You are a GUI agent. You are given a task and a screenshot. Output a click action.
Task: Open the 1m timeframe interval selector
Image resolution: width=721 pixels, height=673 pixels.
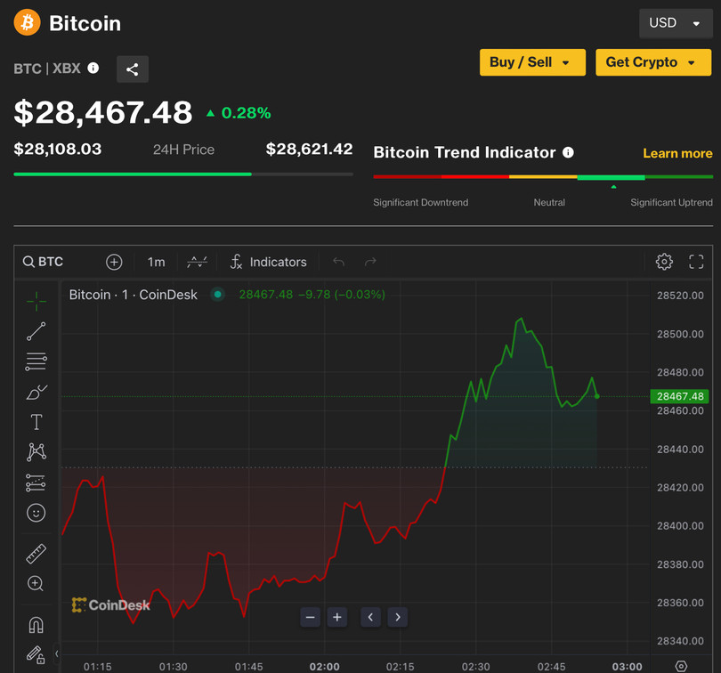pos(156,262)
